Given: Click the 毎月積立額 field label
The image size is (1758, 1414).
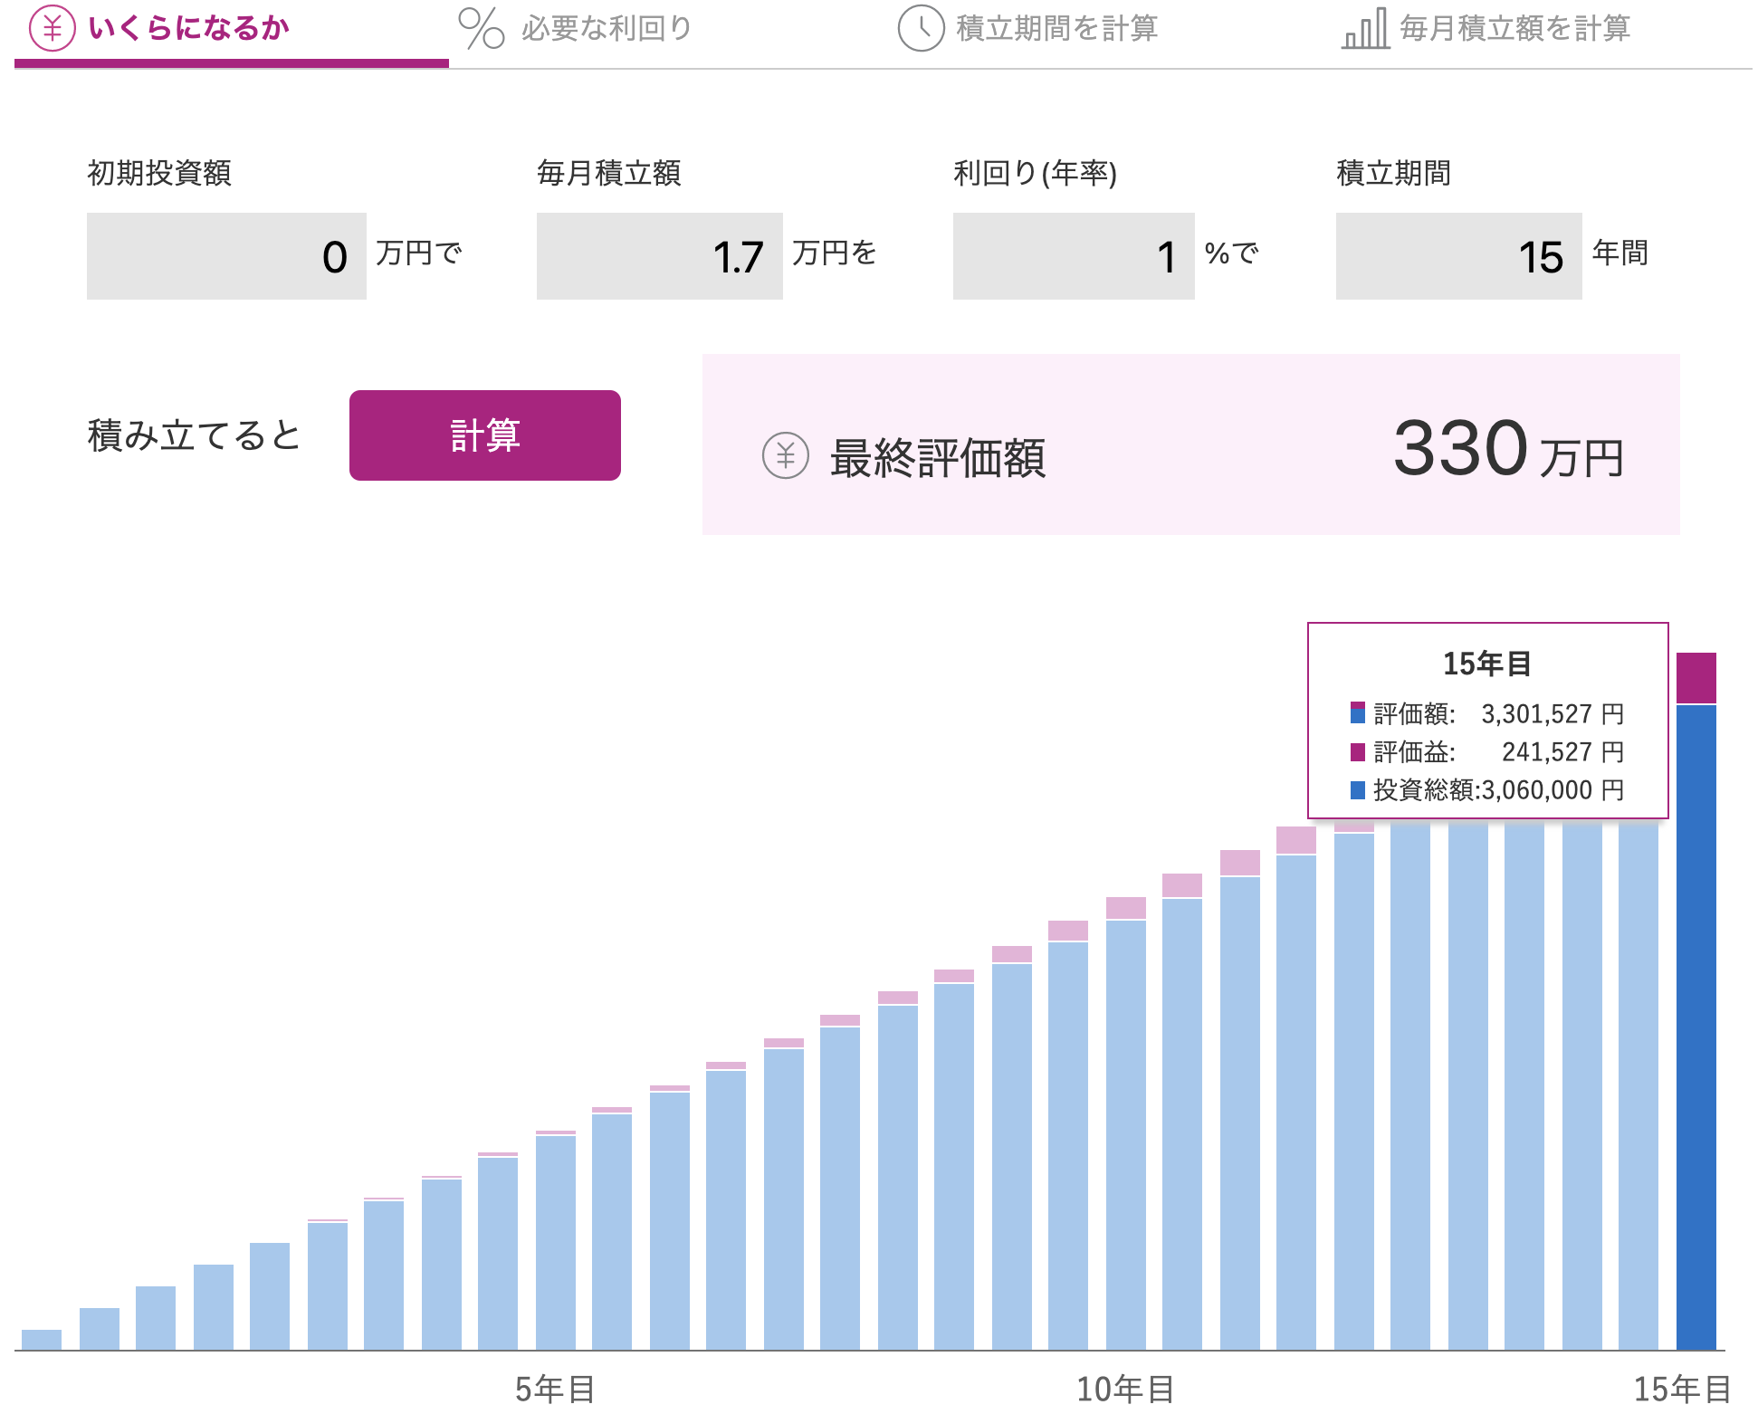Looking at the screenshot, I should point(609,173).
